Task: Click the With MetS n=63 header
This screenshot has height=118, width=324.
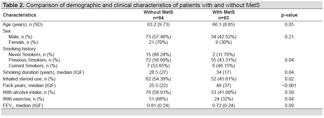Action: (x=223, y=15)
